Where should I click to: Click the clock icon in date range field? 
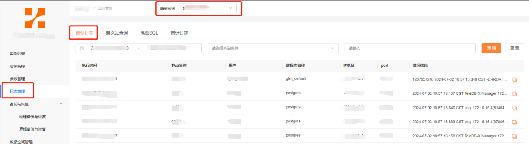[x=82, y=48]
